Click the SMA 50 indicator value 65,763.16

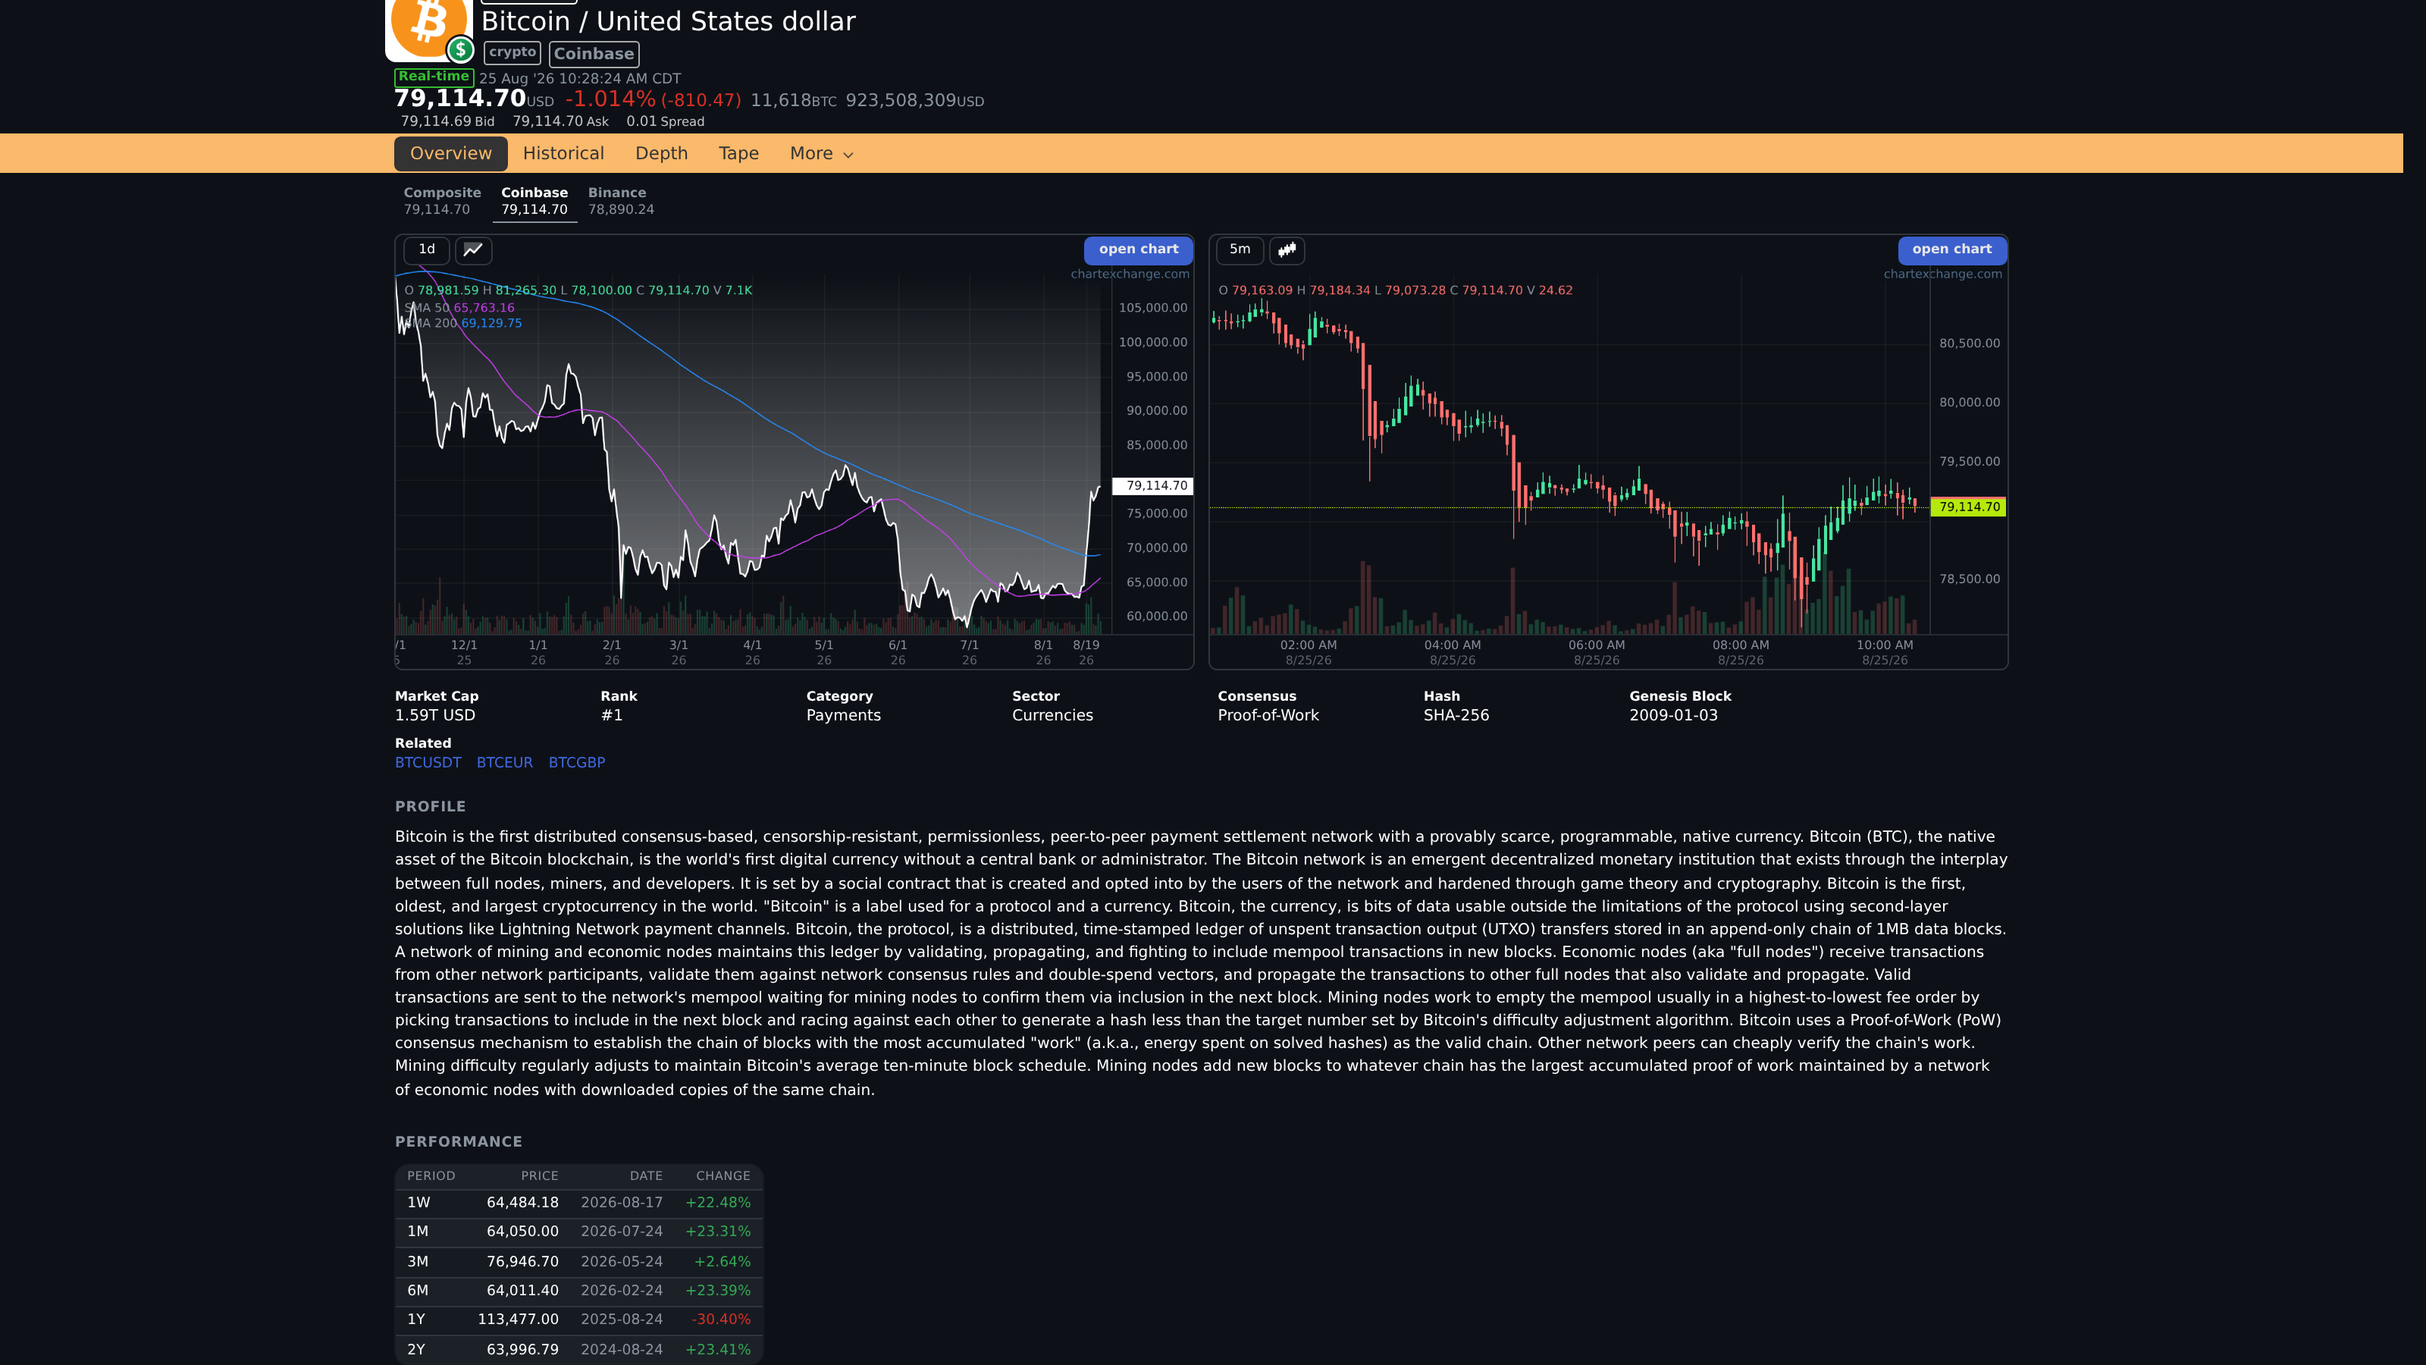(484, 308)
